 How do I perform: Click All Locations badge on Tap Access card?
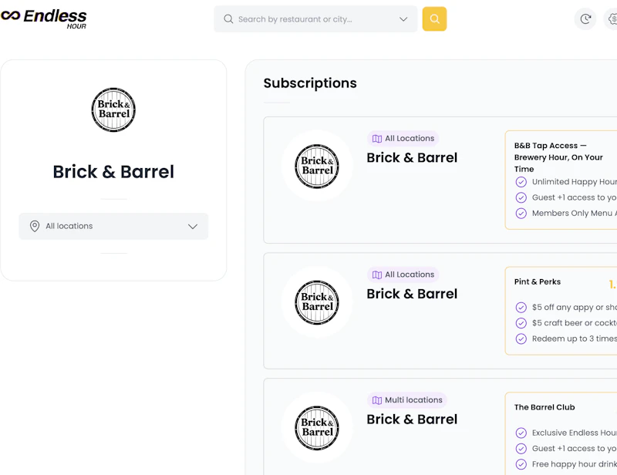403,139
